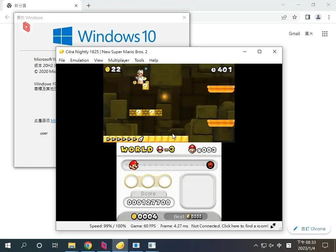Click the P-meter dash gauge
This screenshot has height=252, width=336.
[x=125, y=139]
